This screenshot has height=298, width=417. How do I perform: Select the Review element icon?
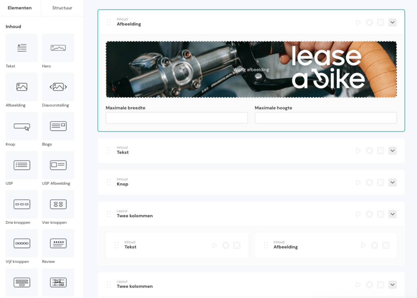58,243
